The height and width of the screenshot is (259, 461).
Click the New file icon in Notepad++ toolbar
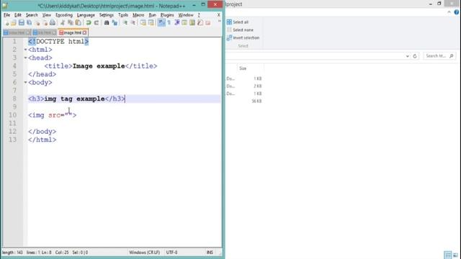6,23
